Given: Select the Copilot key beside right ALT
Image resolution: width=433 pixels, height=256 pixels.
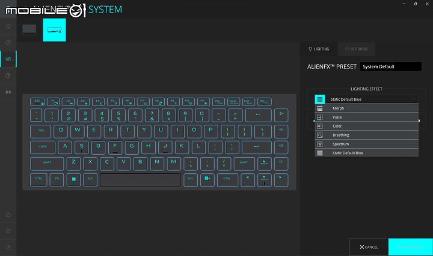Looking at the screenshot, I should tap(207, 180).
